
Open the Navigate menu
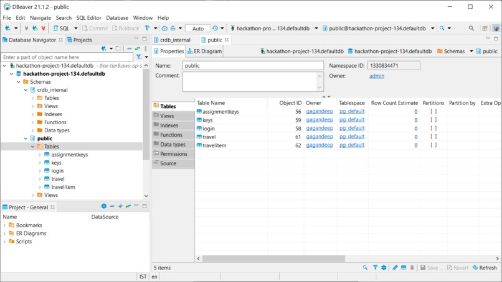point(40,18)
